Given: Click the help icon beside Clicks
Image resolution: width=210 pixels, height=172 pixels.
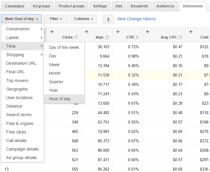Looking at the screenshot, I should [76, 37].
